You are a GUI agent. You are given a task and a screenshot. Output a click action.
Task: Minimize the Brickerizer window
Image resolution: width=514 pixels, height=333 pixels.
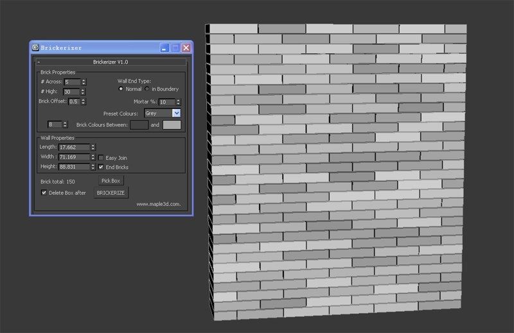[164, 47]
